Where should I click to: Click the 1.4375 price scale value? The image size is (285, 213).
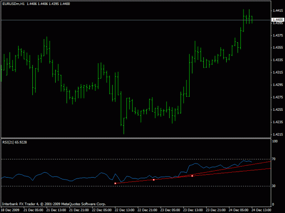coord(278,35)
